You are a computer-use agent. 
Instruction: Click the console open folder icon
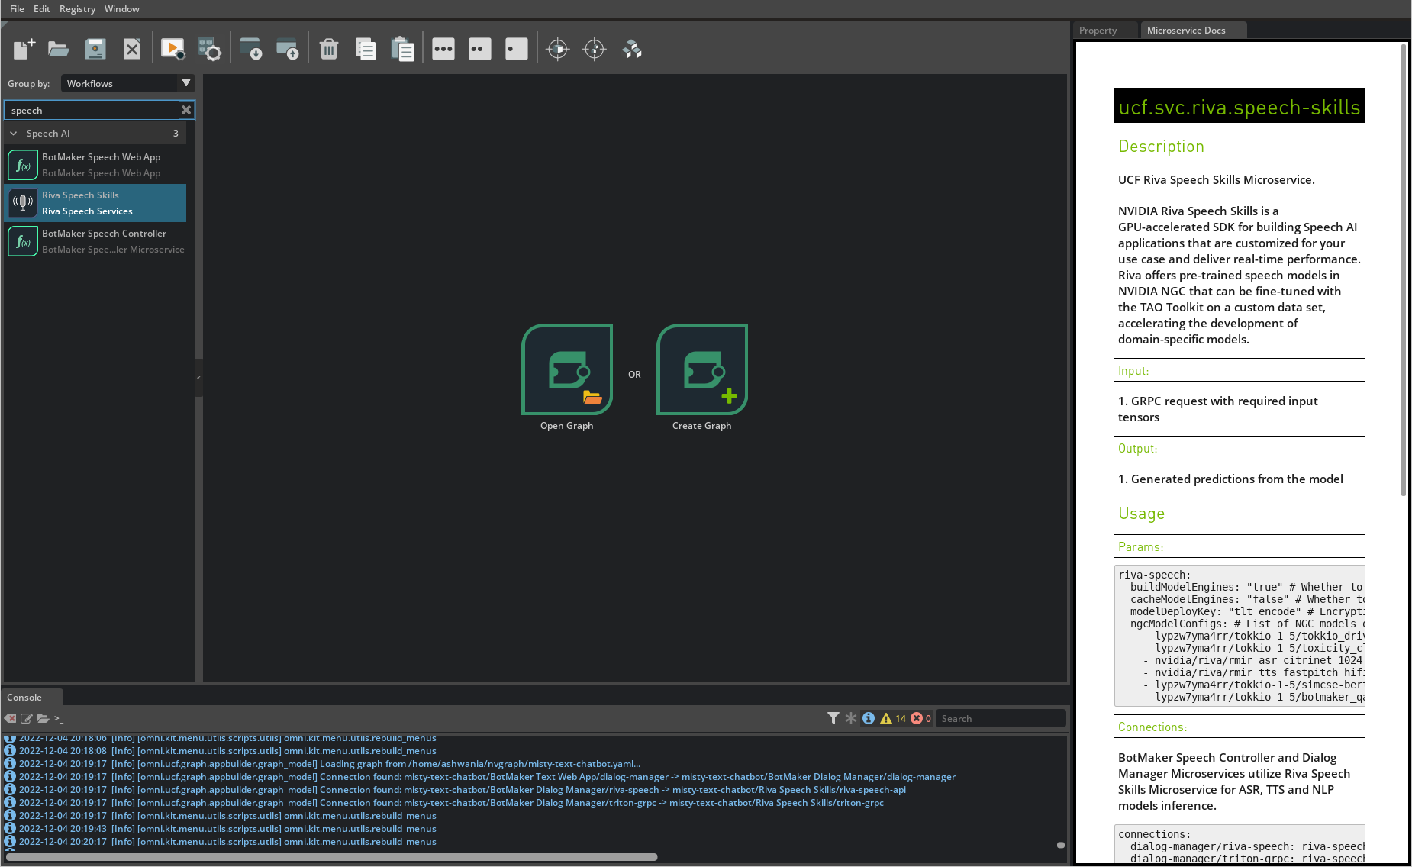click(44, 718)
